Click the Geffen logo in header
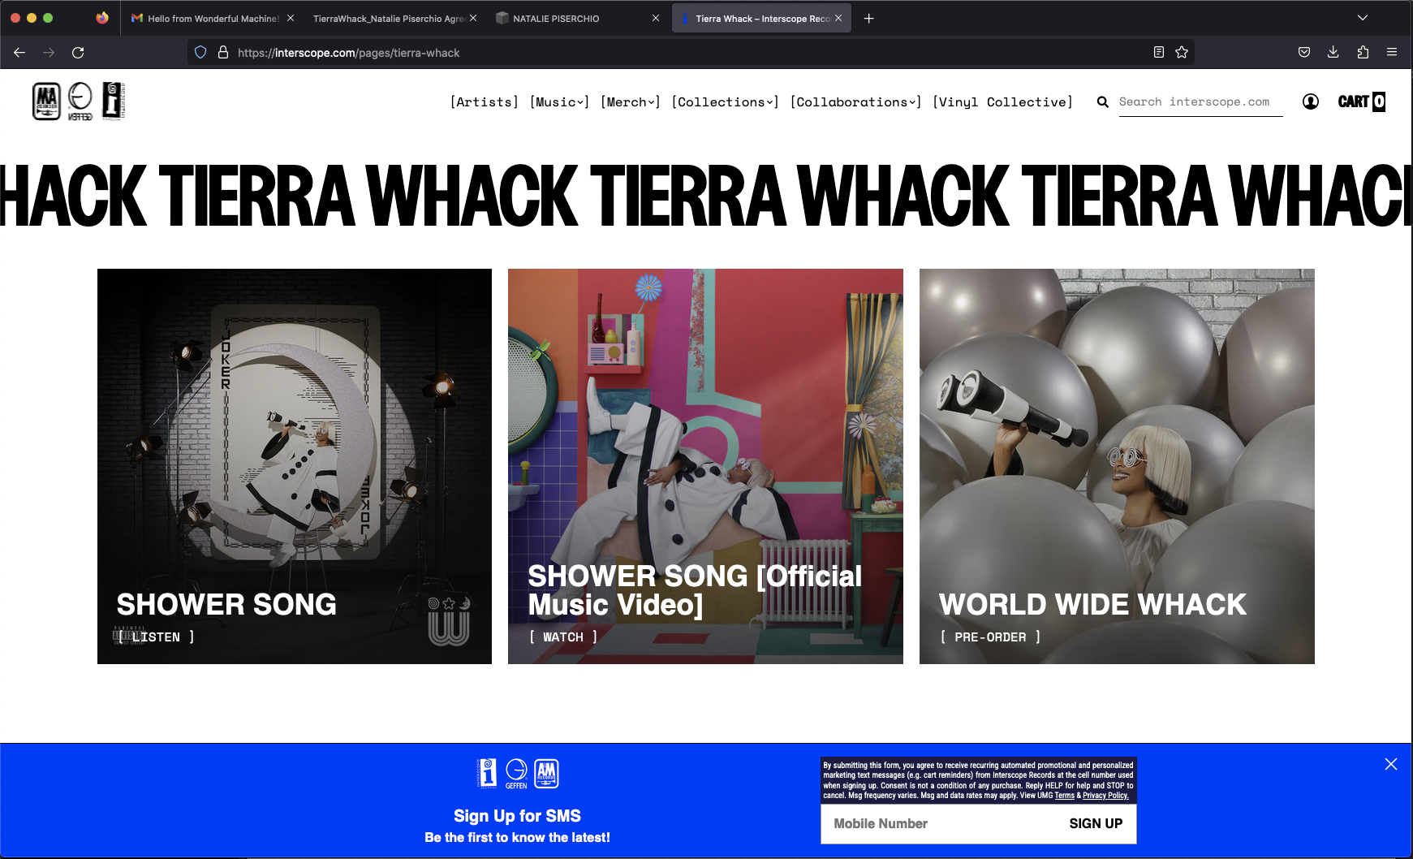This screenshot has height=859, width=1413. point(80,101)
